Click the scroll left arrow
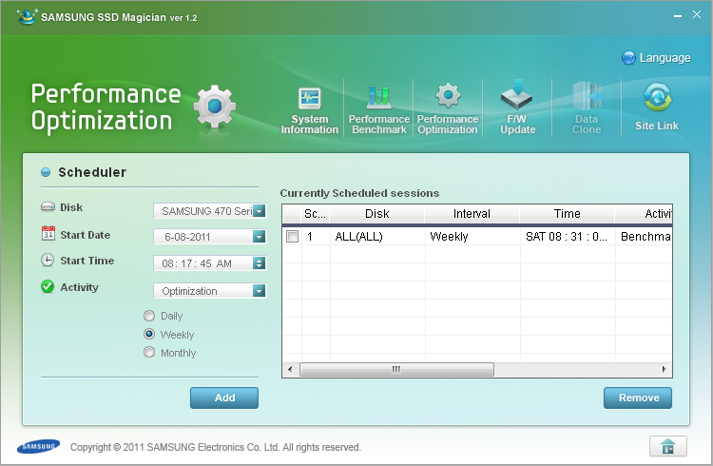Screen dimensions: 713x466 [290, 369]
